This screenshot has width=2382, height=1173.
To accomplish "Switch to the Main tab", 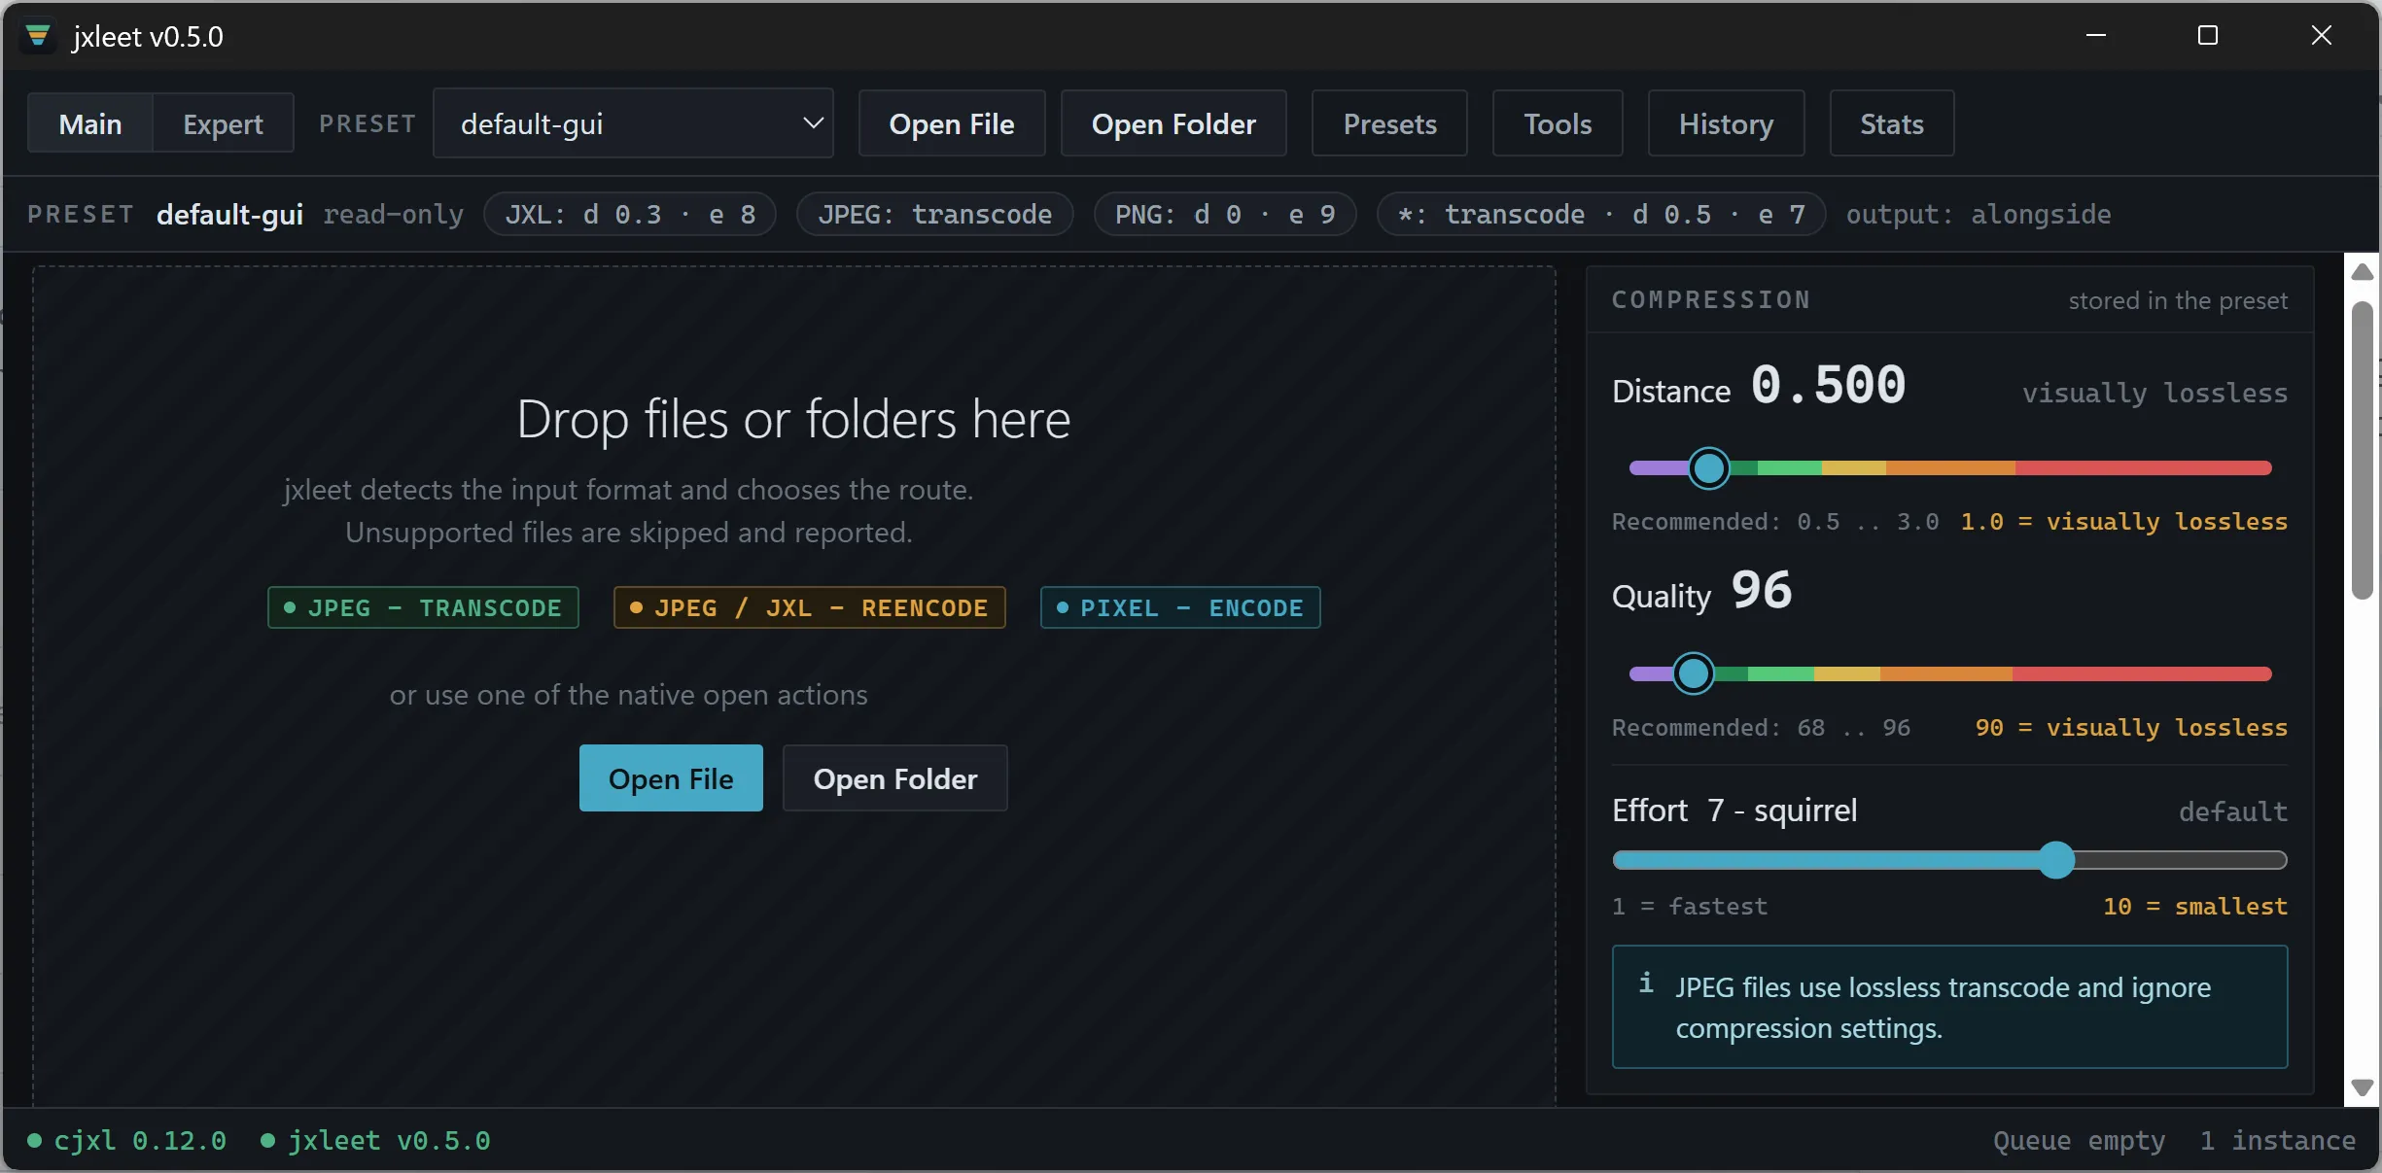I will (90, 123).
